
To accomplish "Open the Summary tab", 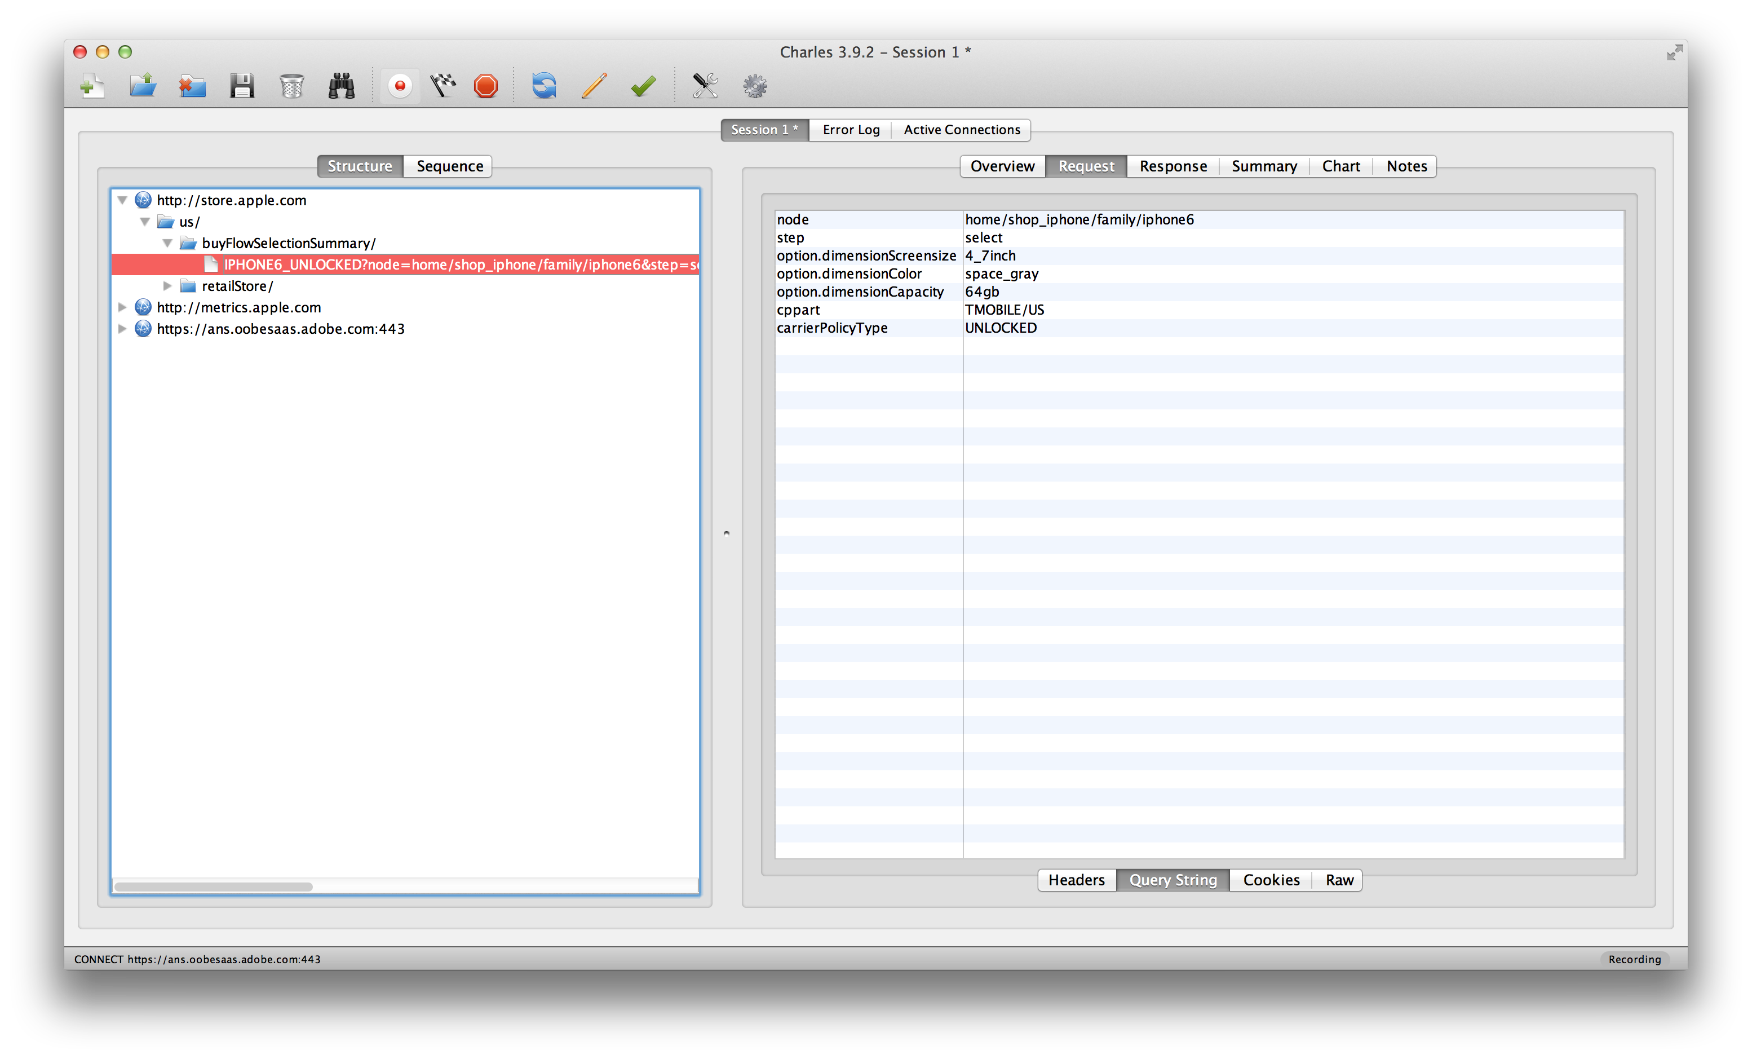I will pyautogui.click(x=1264, y=166).
